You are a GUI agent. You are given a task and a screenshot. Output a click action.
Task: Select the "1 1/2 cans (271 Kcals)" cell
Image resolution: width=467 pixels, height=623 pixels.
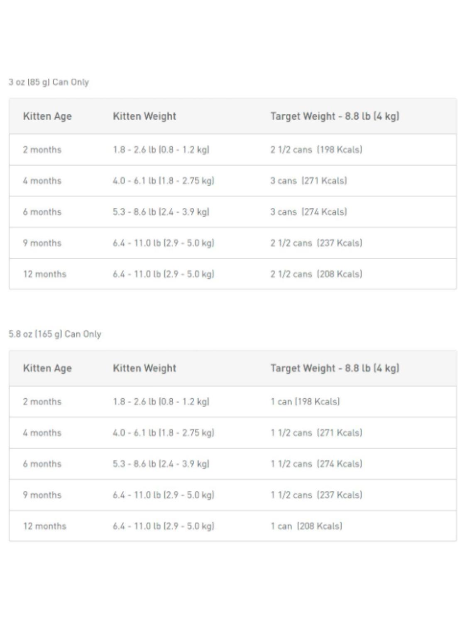316,433
